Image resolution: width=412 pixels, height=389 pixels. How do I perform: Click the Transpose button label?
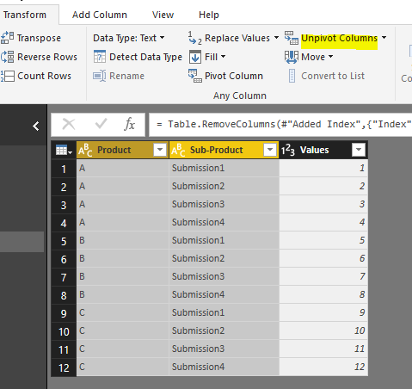[x=39, y=38]
